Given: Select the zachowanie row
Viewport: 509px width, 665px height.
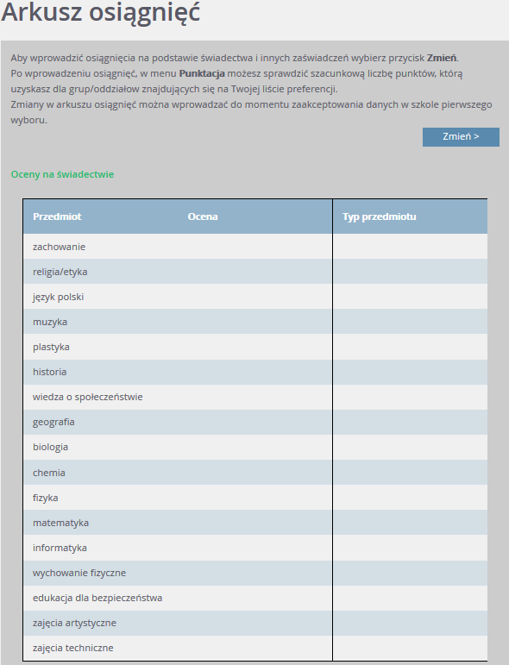Looking at the screenshot, I should 255,247.
